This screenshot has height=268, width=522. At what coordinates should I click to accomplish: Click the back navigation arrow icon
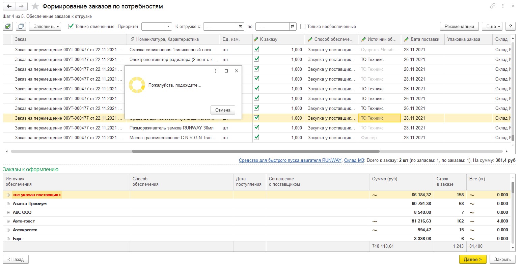pyautogui.click(x=9, y=6)
